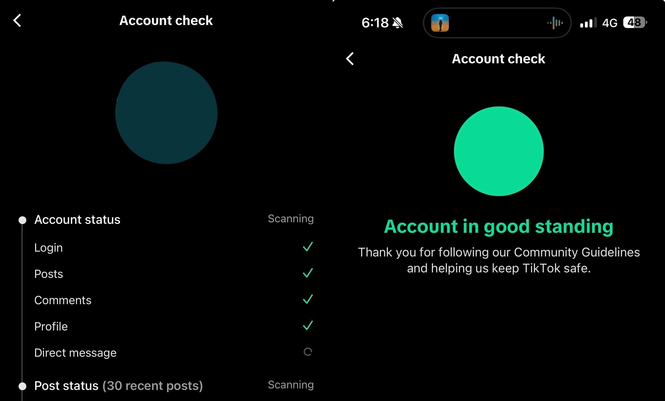Viewport: 665px width, 401px height.
Task: Tap the cellular signal bars icon
Action: click(588, 23)
